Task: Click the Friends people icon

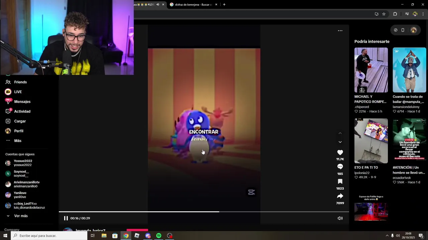Action: [x=8, y=82]
